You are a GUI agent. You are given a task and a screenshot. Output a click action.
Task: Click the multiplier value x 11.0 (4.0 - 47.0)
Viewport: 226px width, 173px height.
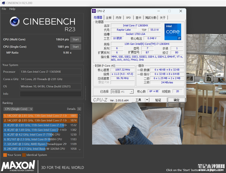click(123, 74)
